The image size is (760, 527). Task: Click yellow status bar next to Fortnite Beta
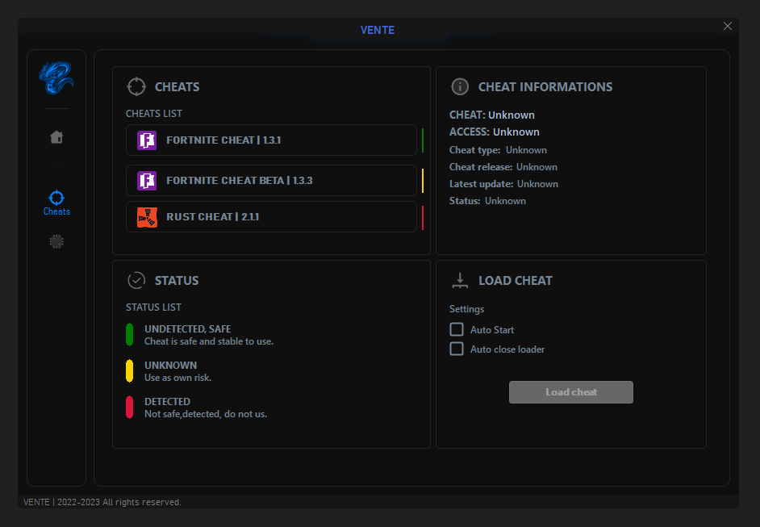(423, 180)
